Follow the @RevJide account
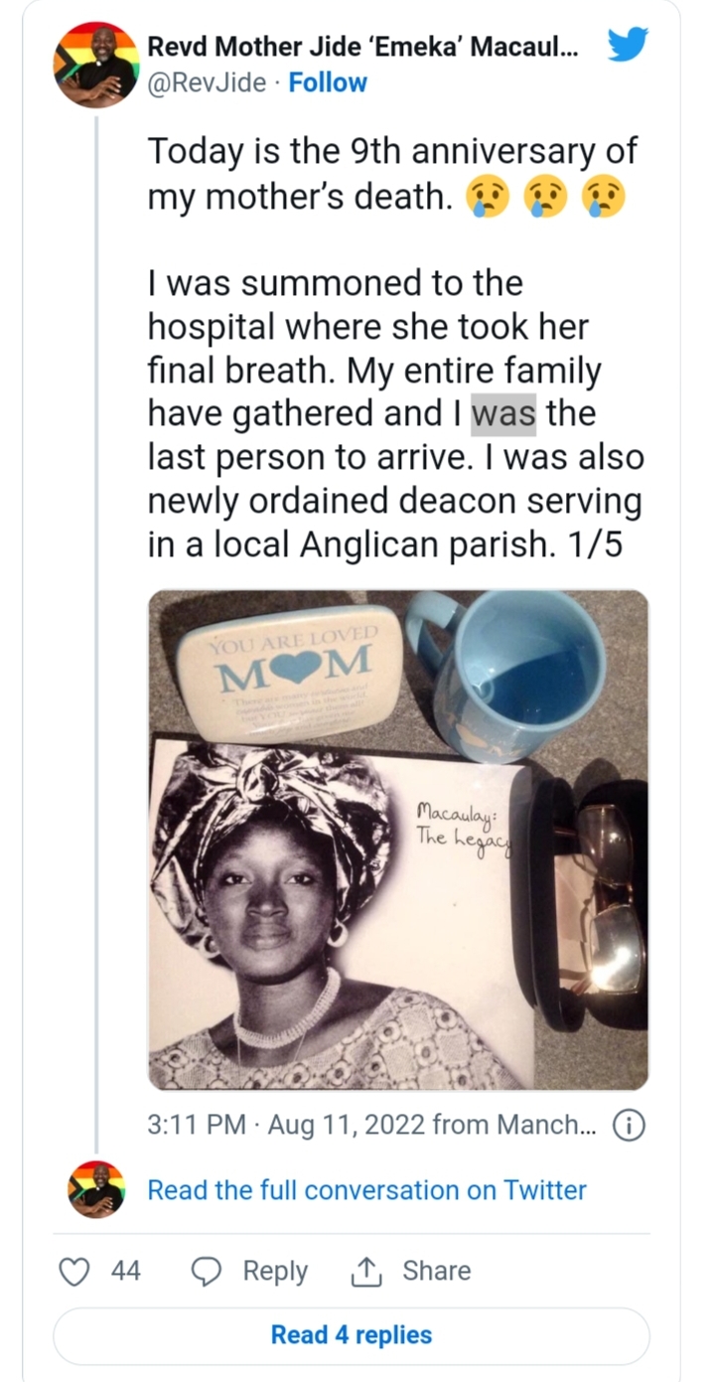This screenshot has height=1382, width=714. tap(328, 82)
